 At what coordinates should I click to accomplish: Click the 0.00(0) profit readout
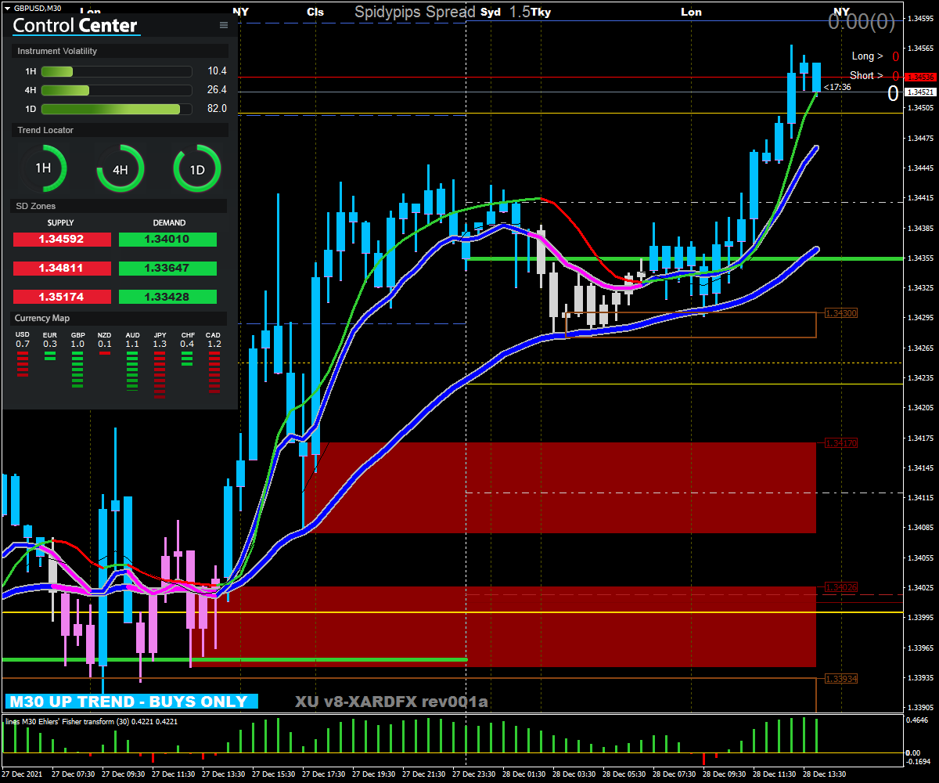pyautogui.click(x=862, y=22)
